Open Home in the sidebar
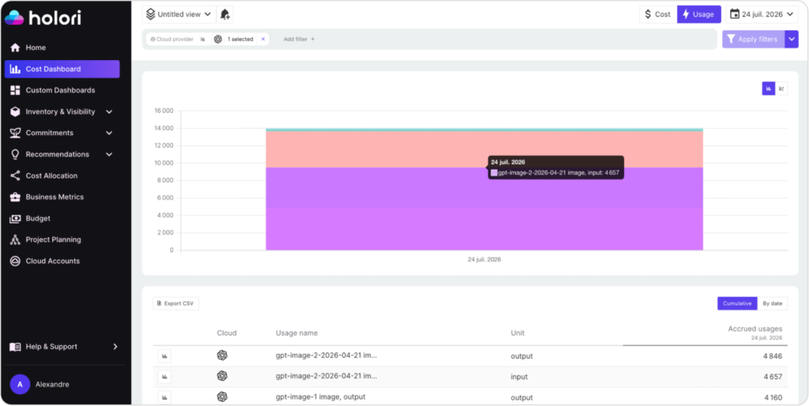The image size is (809, 406). [x=36, y=47]
